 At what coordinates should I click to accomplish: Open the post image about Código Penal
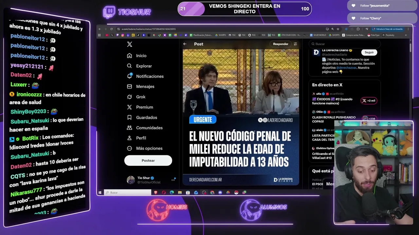click(241, 117)
